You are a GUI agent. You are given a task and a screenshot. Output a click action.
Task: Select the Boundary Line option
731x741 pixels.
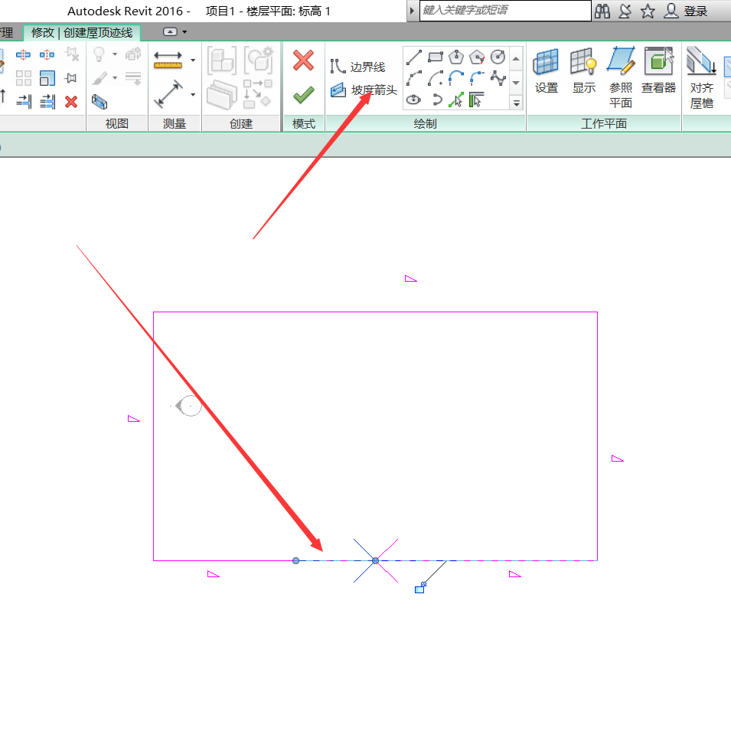(358, 67)
